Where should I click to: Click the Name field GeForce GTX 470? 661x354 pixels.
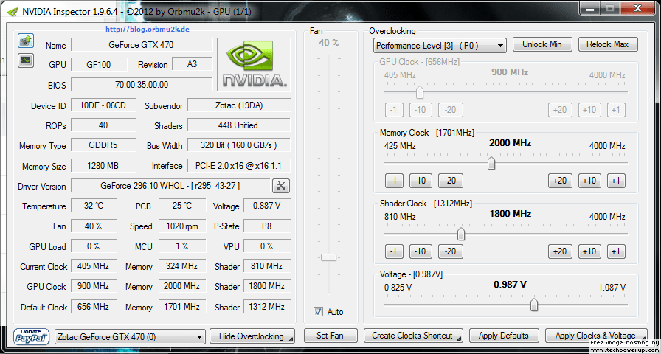click(141, 45)
